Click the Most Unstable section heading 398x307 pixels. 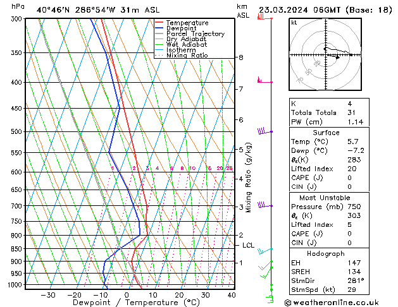click(325, 198)
